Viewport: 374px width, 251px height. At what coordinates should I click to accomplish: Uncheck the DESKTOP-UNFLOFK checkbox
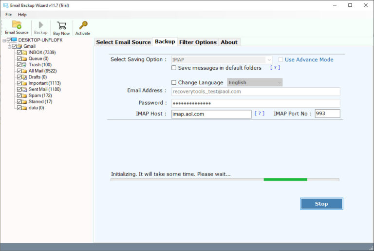tap(9, 40)
